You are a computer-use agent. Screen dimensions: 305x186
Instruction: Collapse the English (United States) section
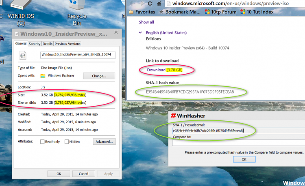[x=140, y=32]
